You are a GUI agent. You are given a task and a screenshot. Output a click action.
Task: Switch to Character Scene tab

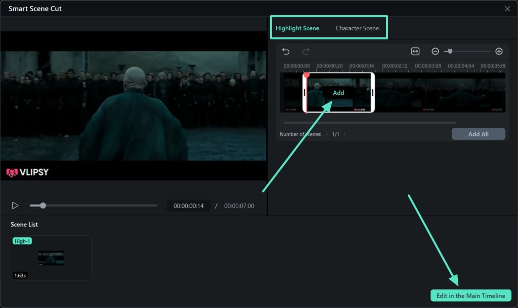pos(357,28)
